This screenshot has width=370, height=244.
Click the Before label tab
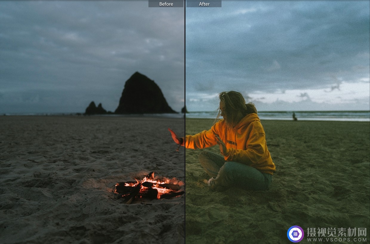pos(166,4)
